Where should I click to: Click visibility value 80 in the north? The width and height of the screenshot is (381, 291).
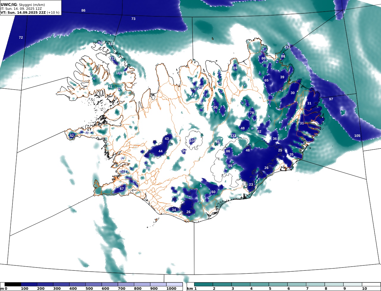click(201, 87)
